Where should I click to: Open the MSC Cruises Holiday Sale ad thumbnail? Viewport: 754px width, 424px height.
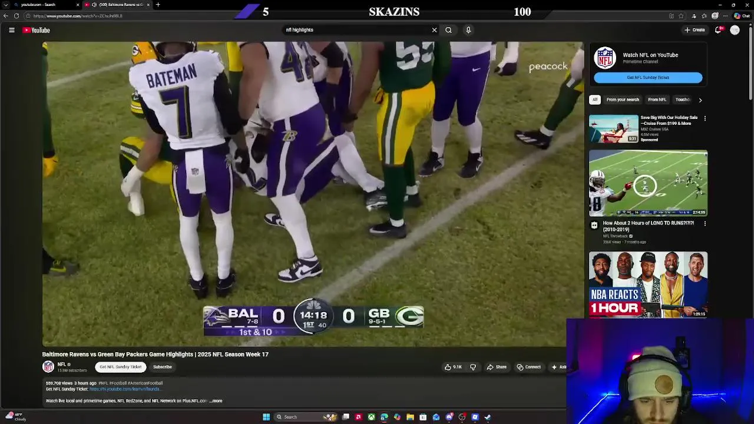coord(613,129)
